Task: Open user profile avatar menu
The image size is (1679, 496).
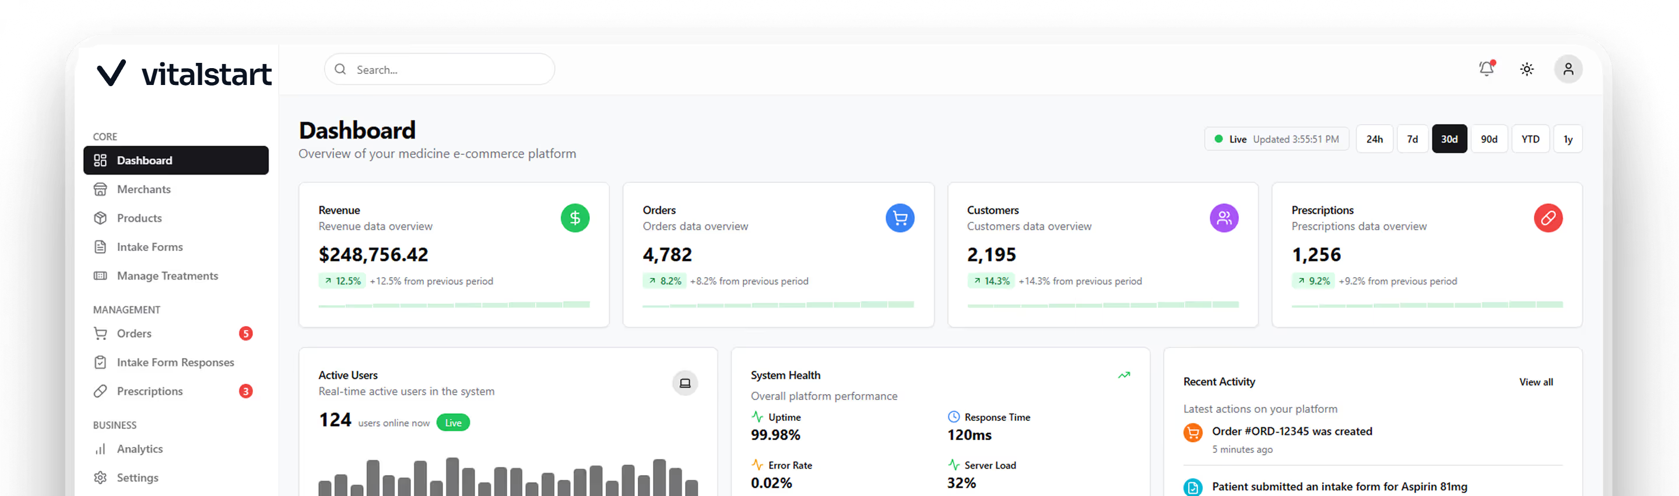Action: click(x=1568, y=69)
